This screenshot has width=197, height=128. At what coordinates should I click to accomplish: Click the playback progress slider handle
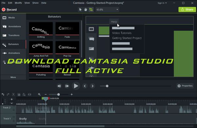[107, 86]
